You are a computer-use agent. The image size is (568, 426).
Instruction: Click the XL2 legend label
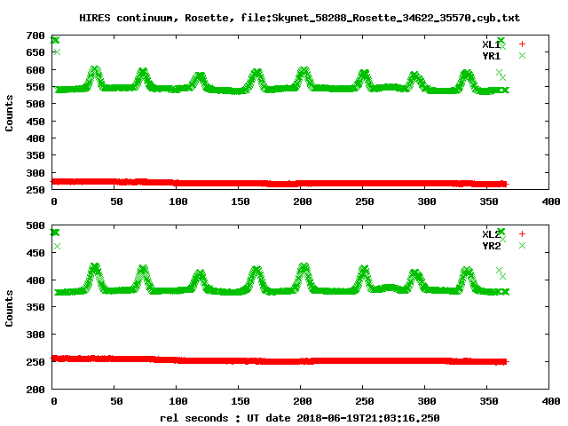[x=491, y=234]
